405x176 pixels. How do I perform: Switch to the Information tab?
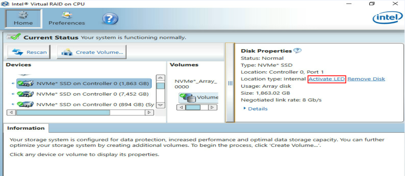click(x=26, y=128)
